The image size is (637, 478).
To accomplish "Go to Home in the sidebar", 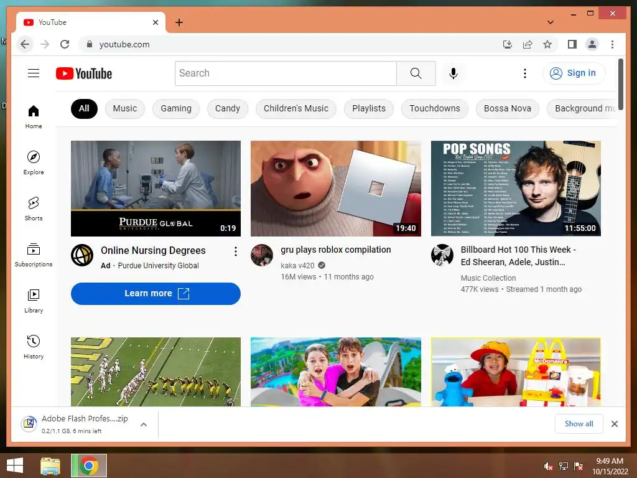I will [x=34, y=117].
